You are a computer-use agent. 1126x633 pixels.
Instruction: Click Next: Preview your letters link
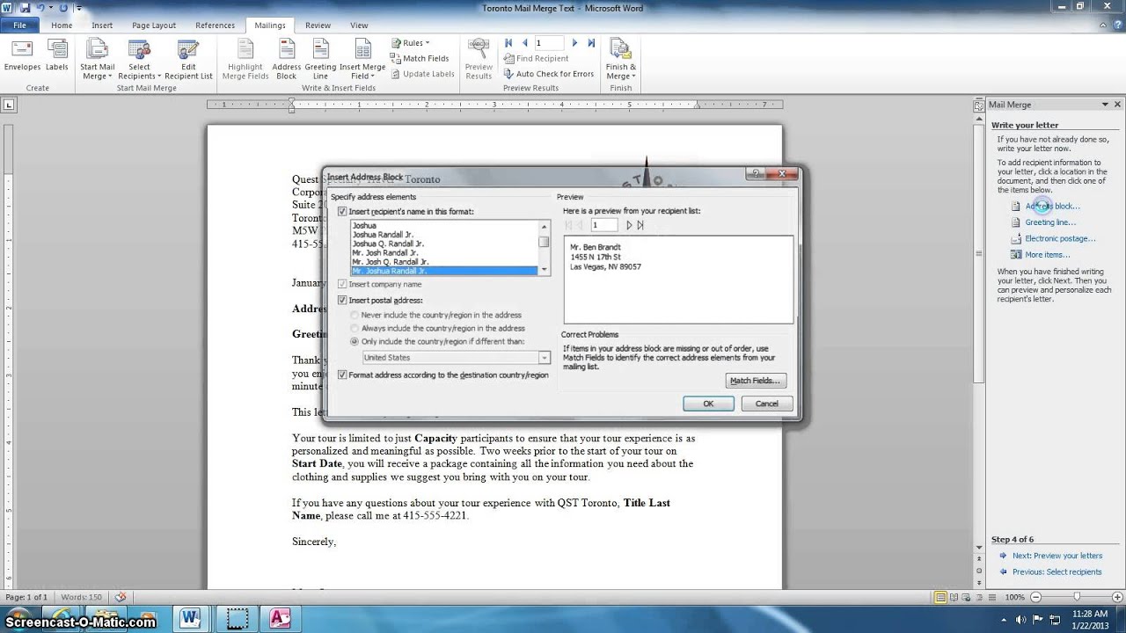click(x=1057, y=556)
